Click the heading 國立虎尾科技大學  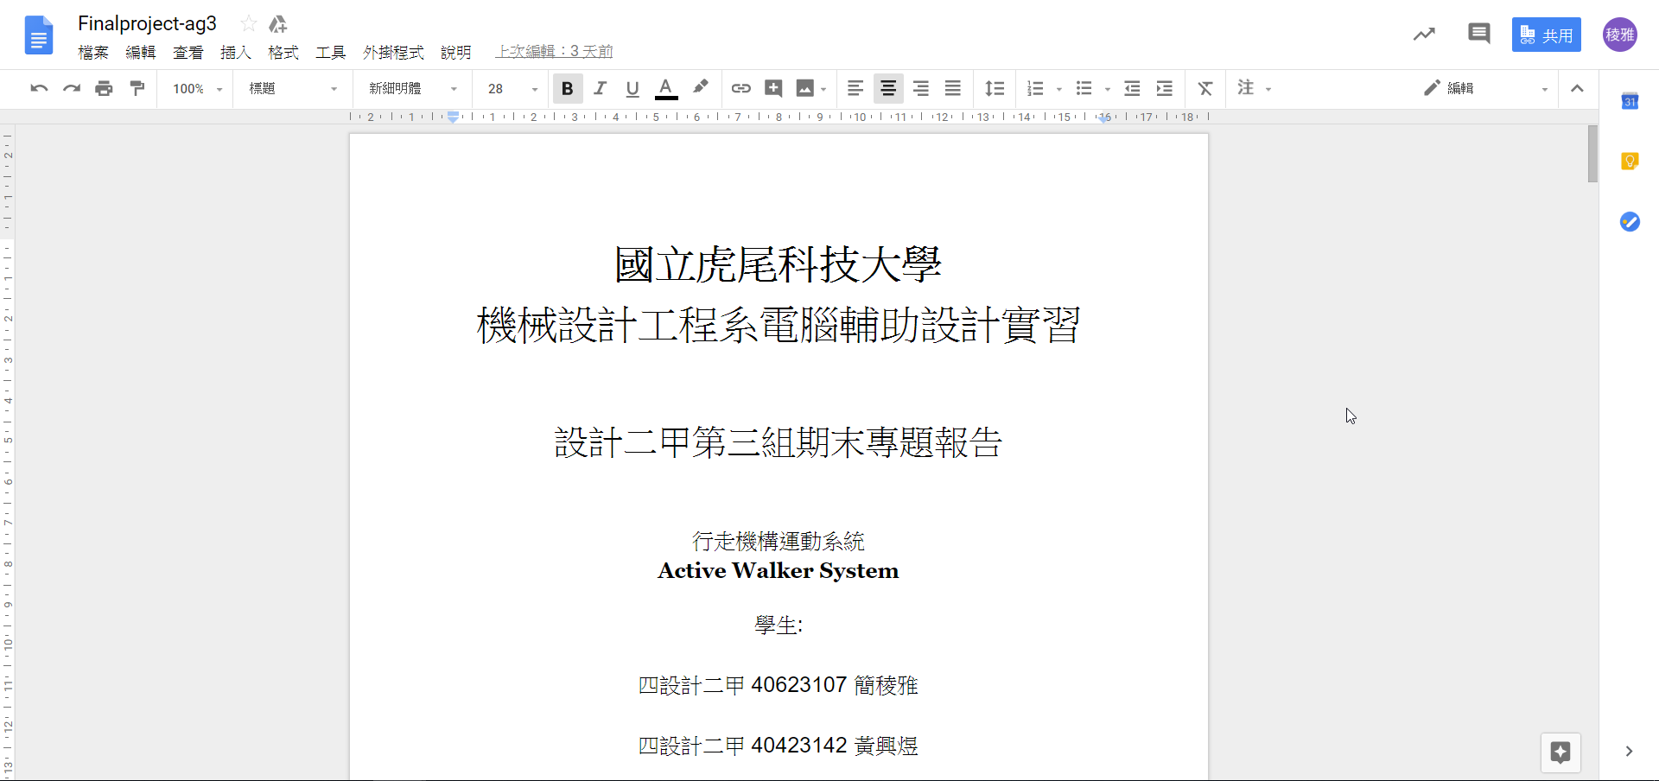coord(778,264)
